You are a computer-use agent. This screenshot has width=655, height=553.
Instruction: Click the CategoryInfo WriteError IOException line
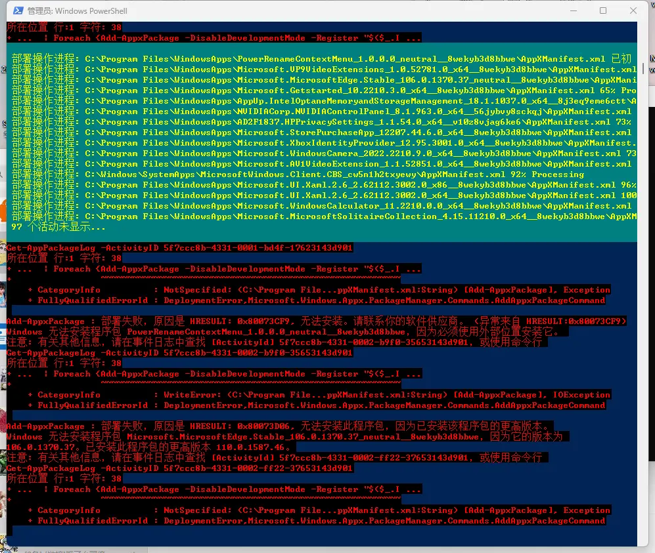coord(319,394)
